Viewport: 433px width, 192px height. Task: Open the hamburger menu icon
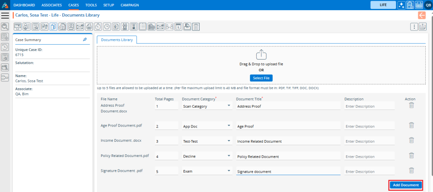click(x=5, y=16)
